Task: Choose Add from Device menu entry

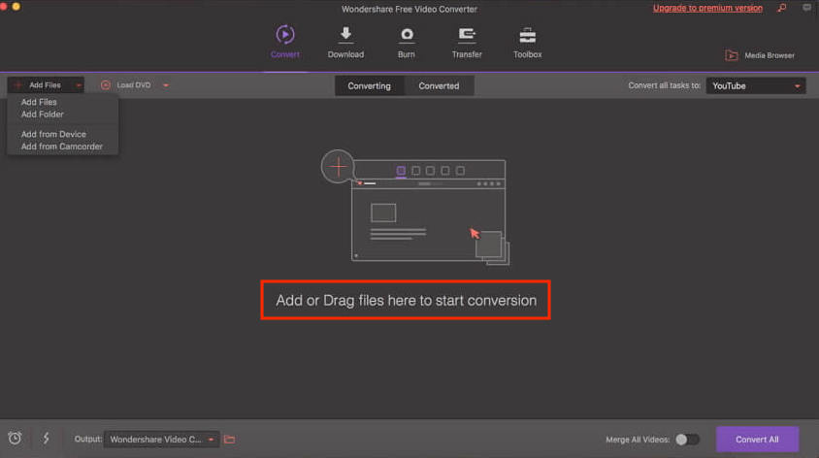Action: tap(53, 134)
